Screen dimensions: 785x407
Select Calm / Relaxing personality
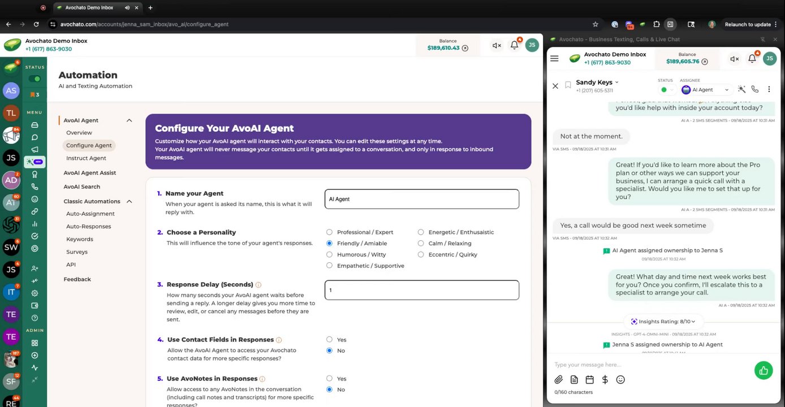[421, 243]
